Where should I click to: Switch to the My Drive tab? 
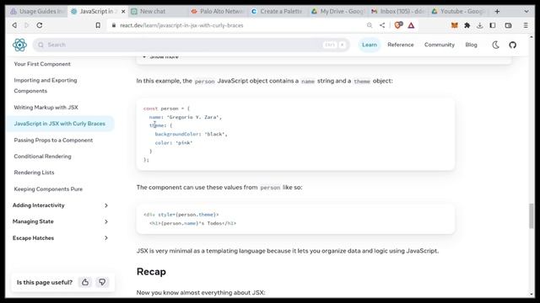click(x=338, y=11)
